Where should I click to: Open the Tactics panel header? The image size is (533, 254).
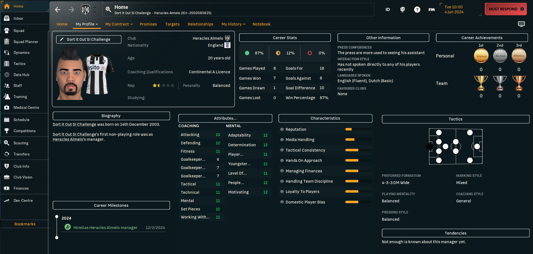coord(456,119)
